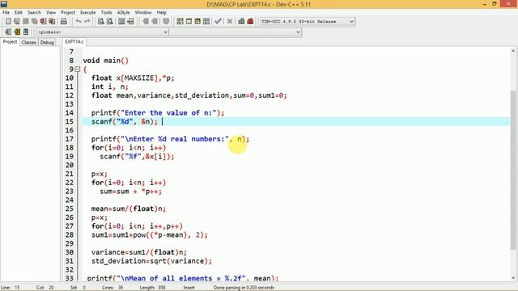The width and height of the screenshot is (518, 291).
Task: Click the 'Insert' mode status bar entry
Action: [189, 288]
